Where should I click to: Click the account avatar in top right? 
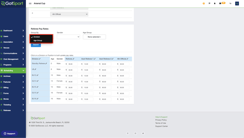[x=237, y=3]
